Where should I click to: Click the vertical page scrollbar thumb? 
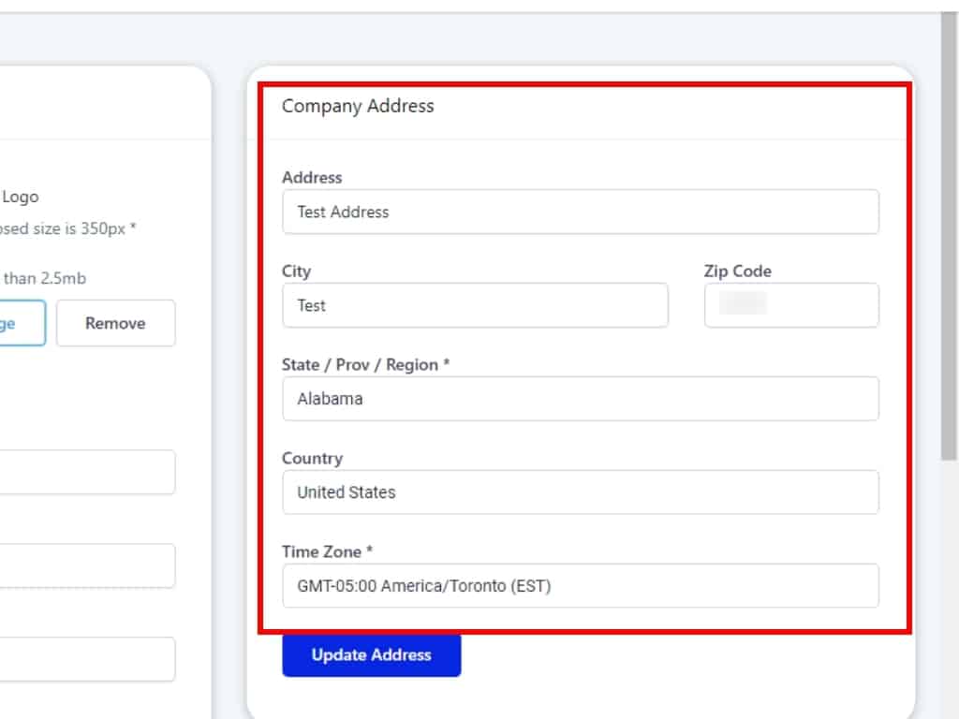pos(949,234)
